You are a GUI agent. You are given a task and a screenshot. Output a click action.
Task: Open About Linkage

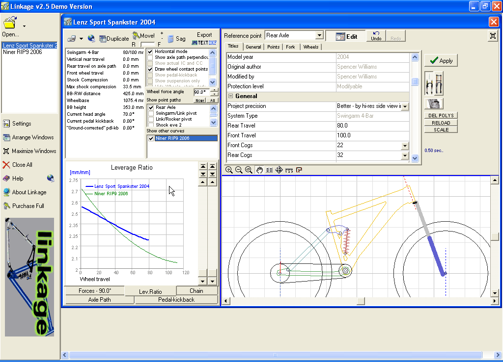click(25, 193)
